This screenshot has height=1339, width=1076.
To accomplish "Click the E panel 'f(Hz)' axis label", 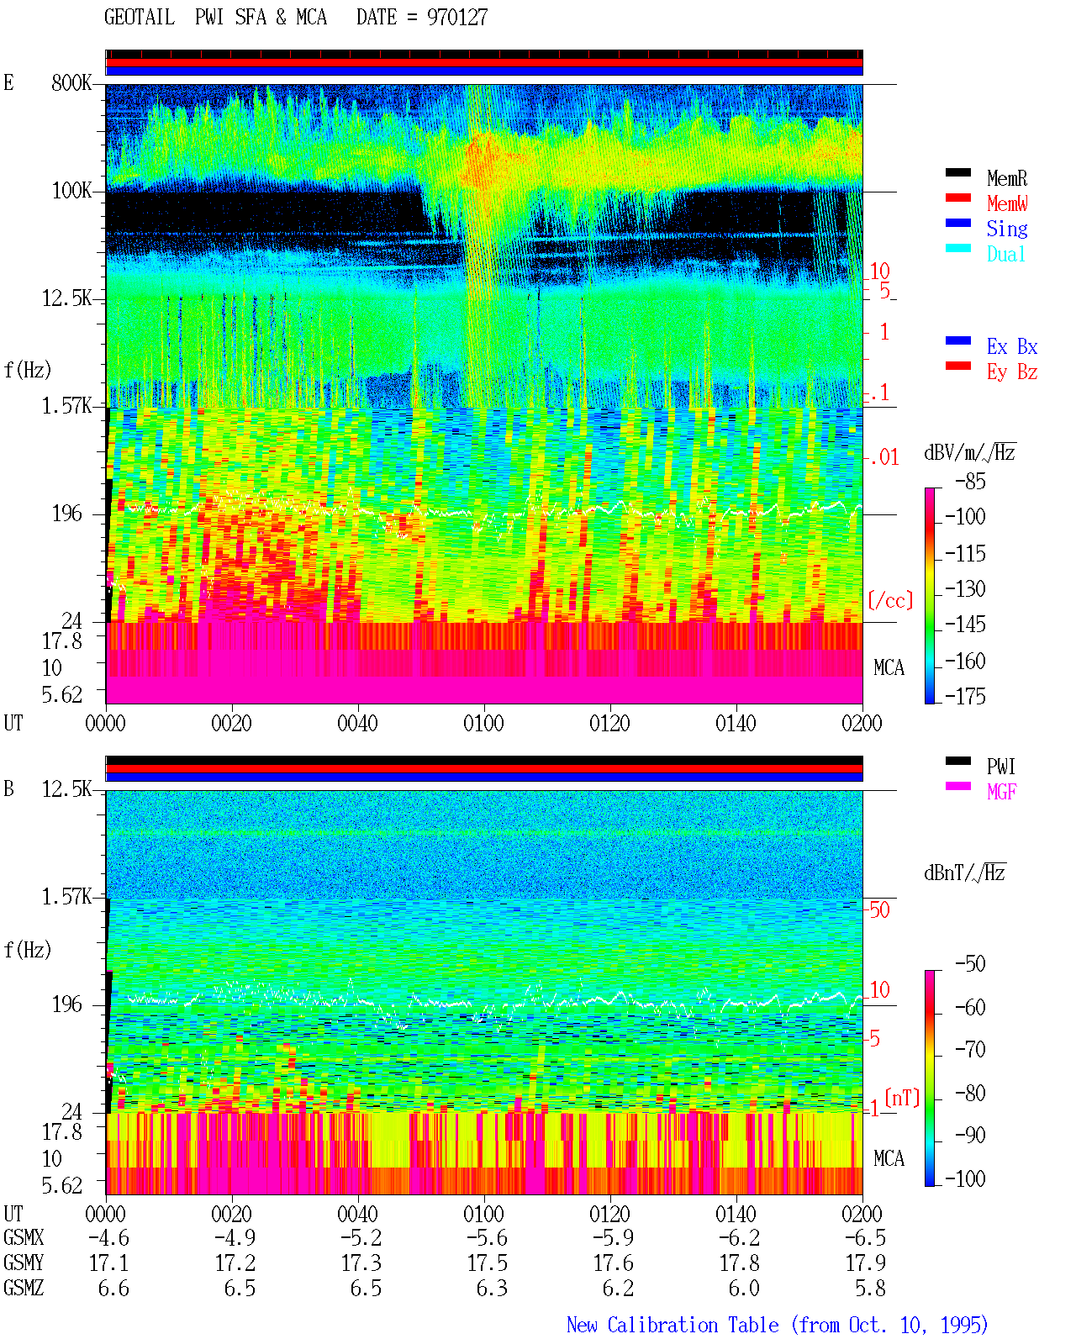I will tap(28, 370).
